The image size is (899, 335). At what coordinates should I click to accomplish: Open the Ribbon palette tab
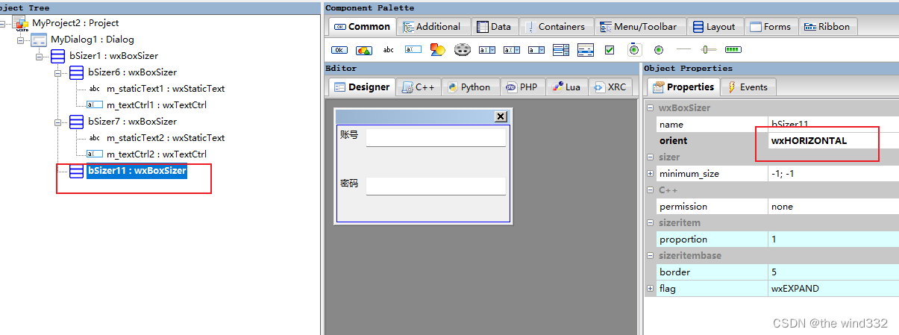(827, 26)
